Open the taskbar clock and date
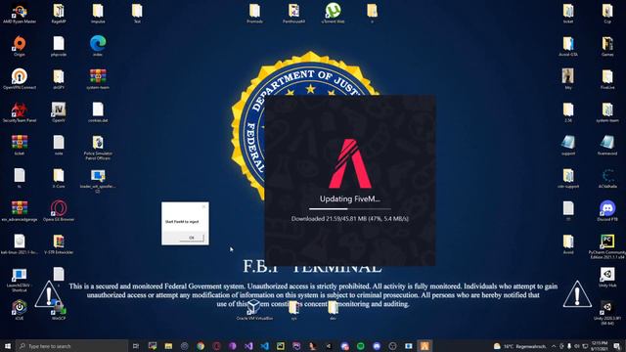 600,345
